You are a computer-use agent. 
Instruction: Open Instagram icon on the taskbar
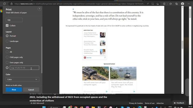(x=87, y=107)
